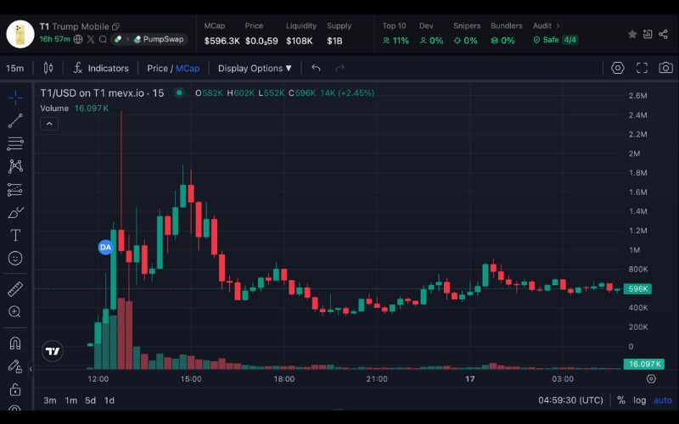Switch chart to MCap view
The height and width of the screenshot is (424, 679).
[188, 69]
